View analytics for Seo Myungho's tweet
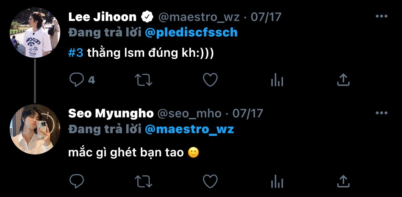The image size is (402, 197). click(277, 181)
